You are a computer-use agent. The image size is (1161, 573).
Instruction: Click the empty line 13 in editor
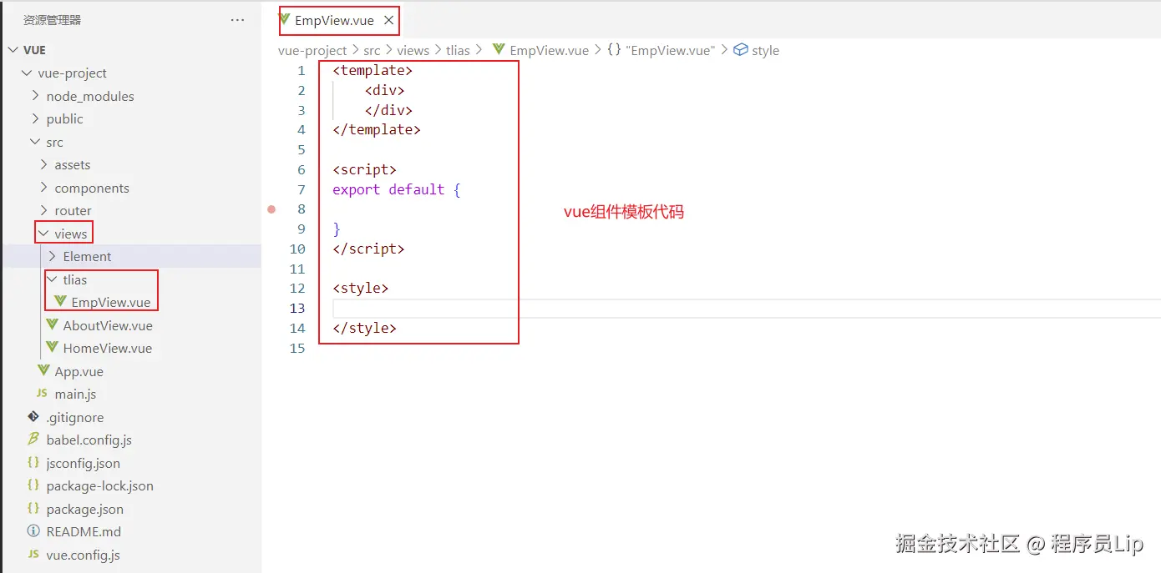[x=747, y=308]
